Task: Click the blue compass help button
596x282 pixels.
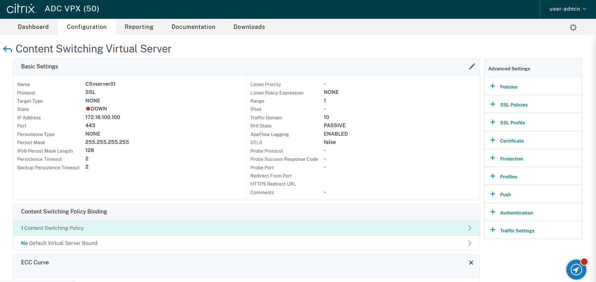Action: point(576,269)
